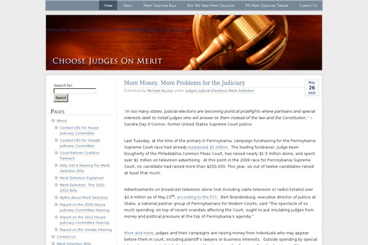Click bullet icon beside Myths About Merit Selection
Viewport: 368px width, 245px height.
point(56,198)
